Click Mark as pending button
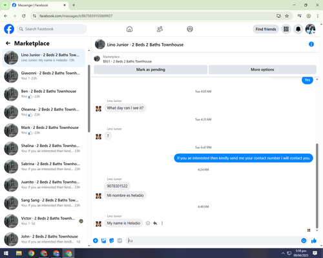The image size is (323, 258). [x=151, y=70]
